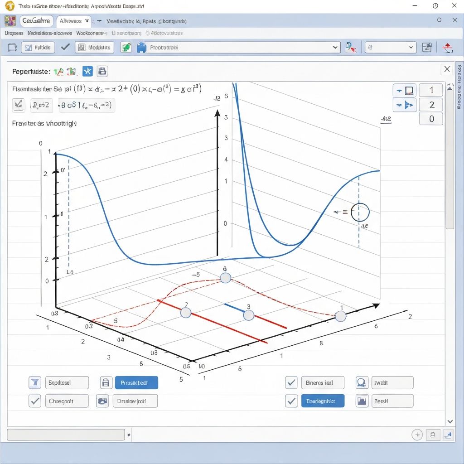
Task: Click the magnifier icon beside swabt
Action: click(362, 382)
